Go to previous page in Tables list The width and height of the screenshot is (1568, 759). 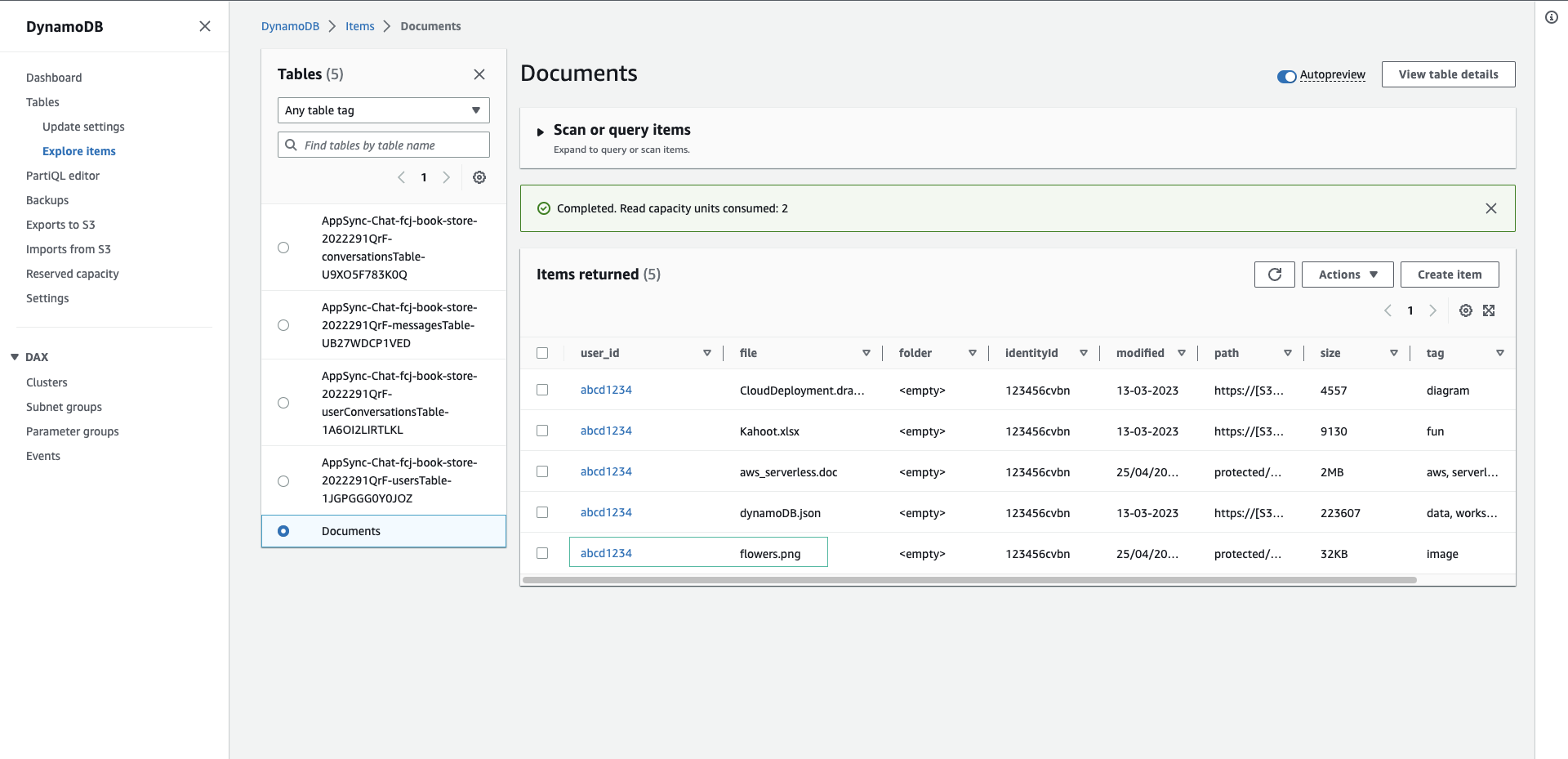pos(401,177)
